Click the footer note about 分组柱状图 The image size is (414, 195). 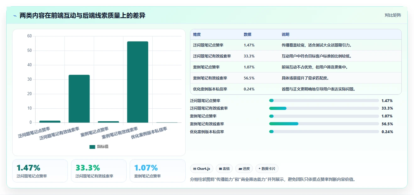pyautogui.click(x=273, y=180)
